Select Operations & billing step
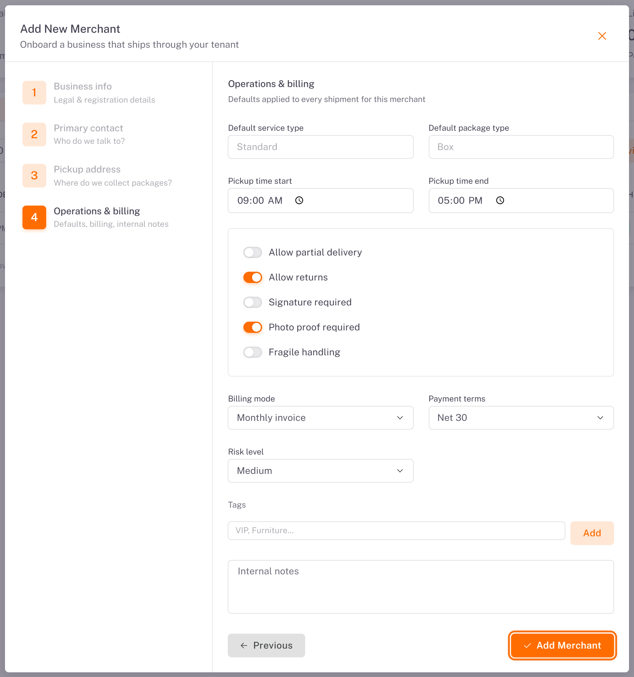 [x=95, y=217]
